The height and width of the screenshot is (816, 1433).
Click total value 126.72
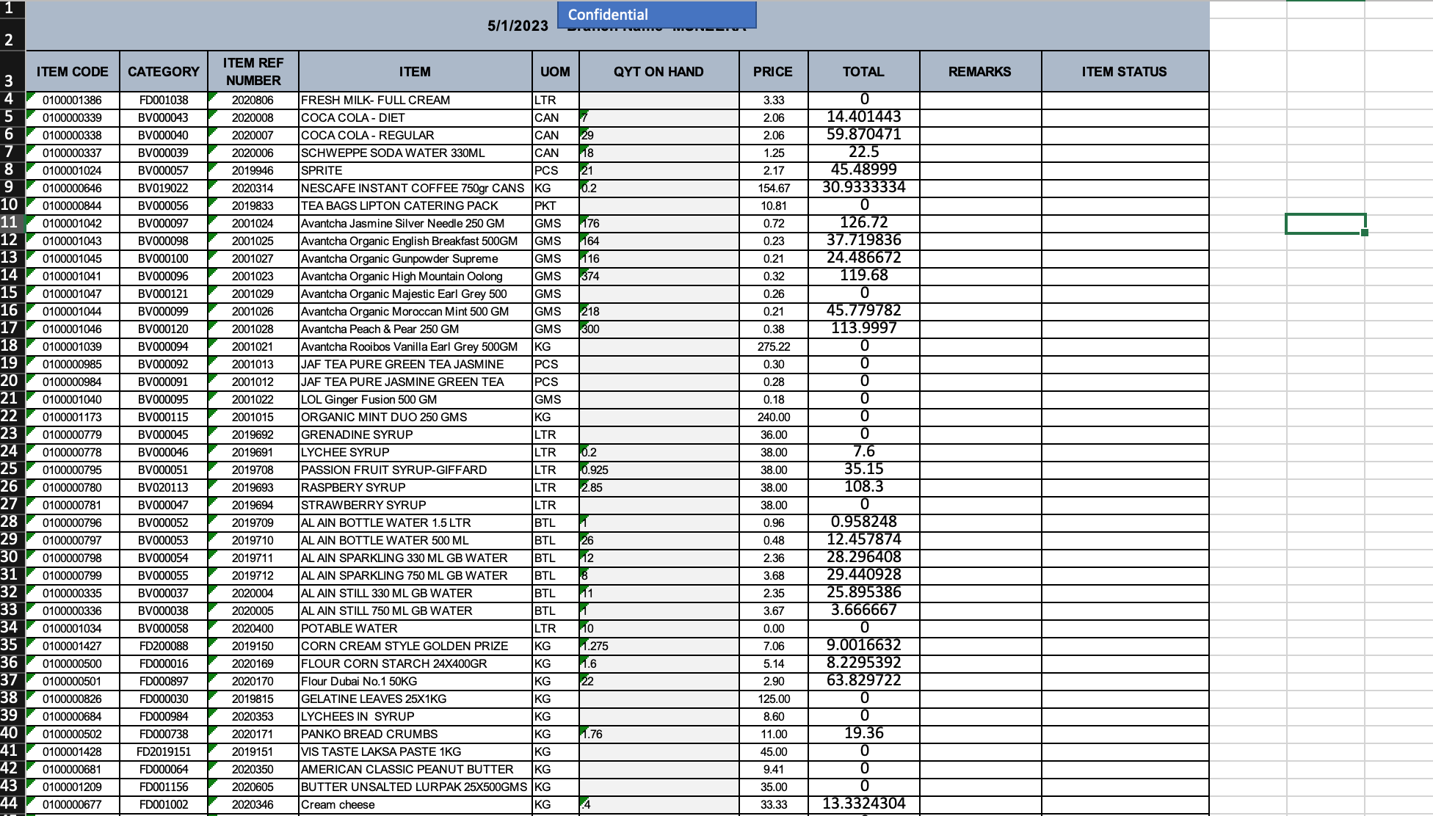(x=863, y=223)
